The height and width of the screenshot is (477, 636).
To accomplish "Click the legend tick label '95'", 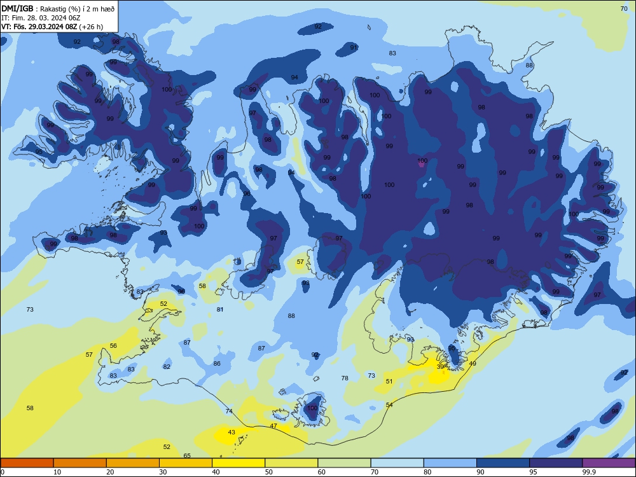I will 533,472.
